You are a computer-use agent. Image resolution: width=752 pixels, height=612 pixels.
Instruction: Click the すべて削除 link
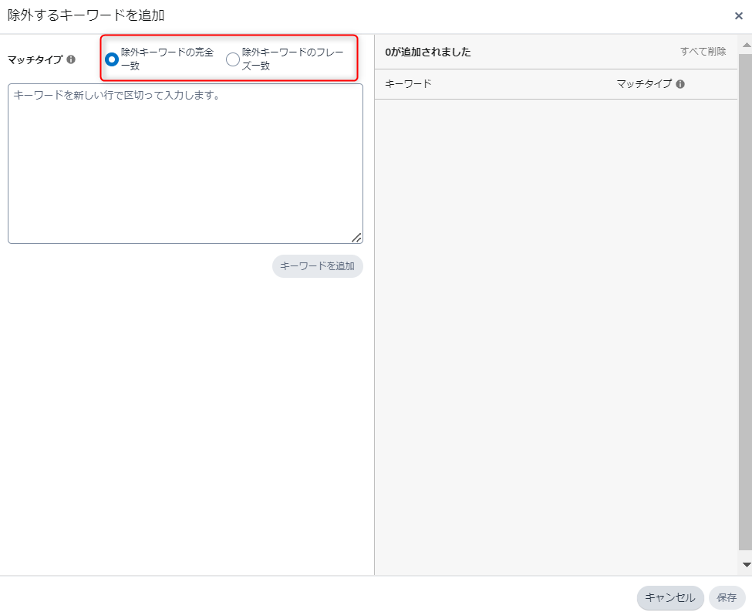point(703,52)
